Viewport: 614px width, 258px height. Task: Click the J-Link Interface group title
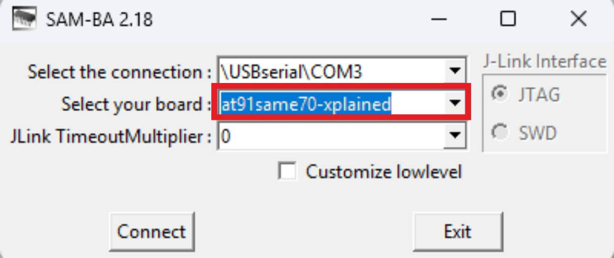[x=544, y=61]
